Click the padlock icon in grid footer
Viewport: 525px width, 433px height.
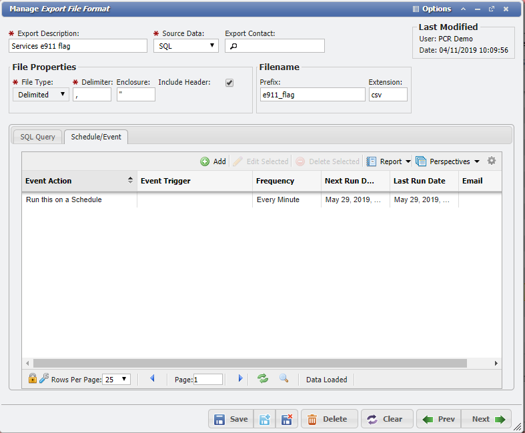[x=32, y=378]
